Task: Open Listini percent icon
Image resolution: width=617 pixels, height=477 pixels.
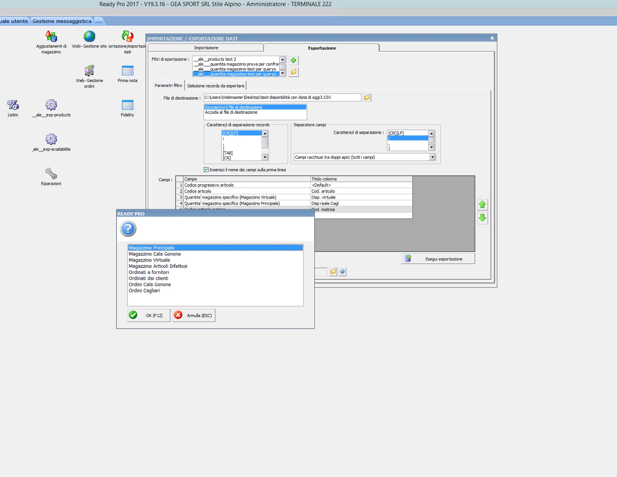Action: (x=13, y=105)
